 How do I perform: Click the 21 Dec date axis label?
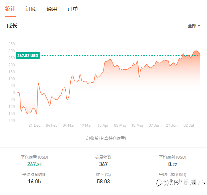34,125
